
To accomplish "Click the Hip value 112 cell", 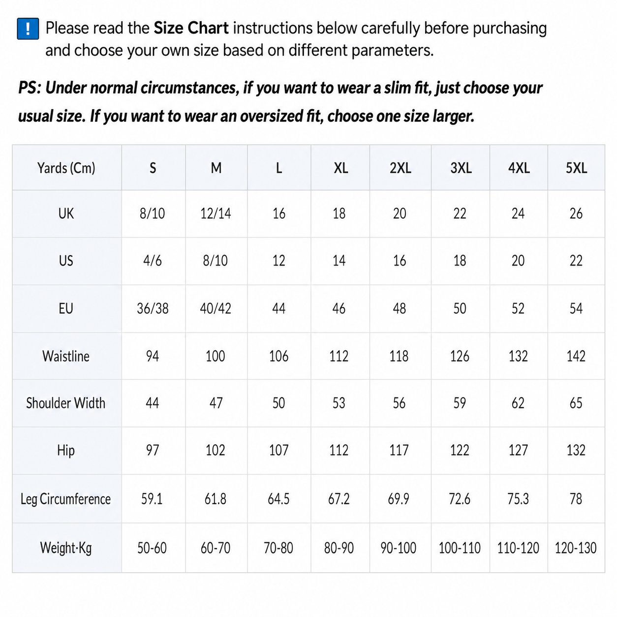I will 339,450.
